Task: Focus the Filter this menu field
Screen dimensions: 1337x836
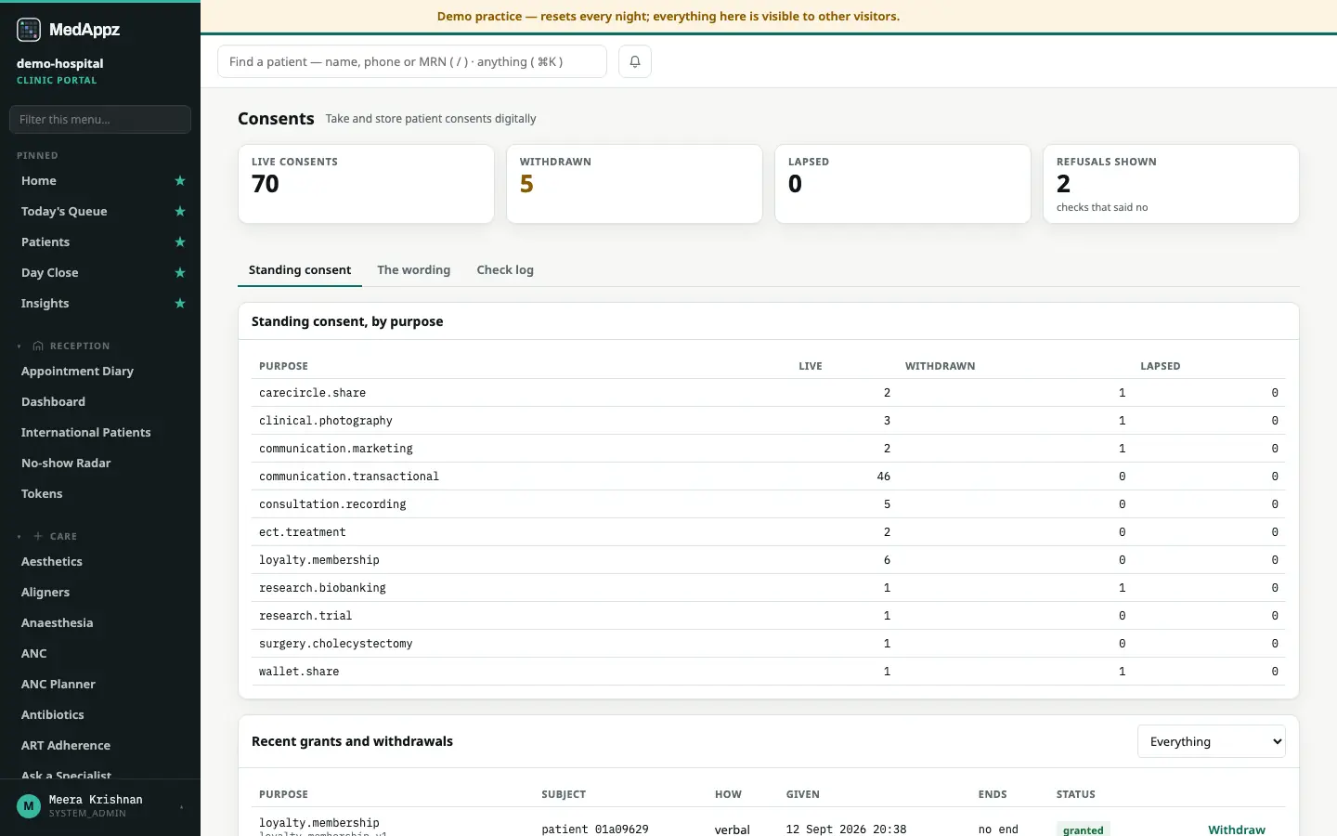Action: pos(100,120)
